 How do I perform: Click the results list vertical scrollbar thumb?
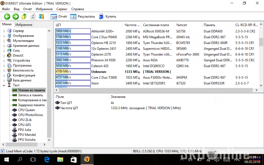click(261, 42)
